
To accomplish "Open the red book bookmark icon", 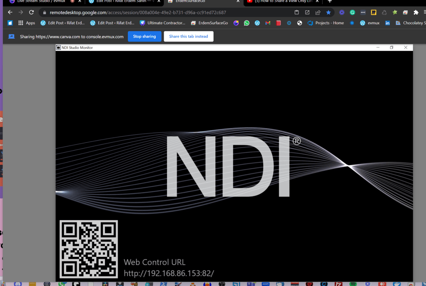I will coord(279,23).
